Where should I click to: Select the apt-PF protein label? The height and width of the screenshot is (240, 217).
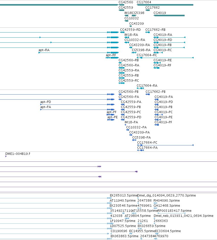point(112,112)
